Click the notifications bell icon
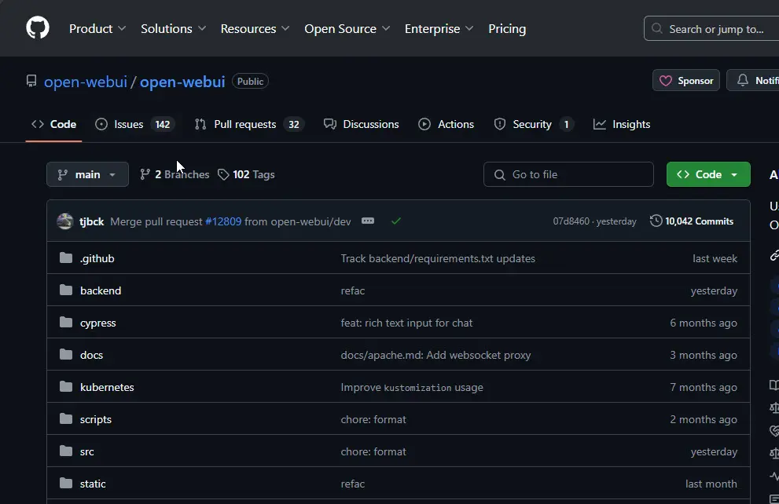The image size is (779, 504). 743,81
